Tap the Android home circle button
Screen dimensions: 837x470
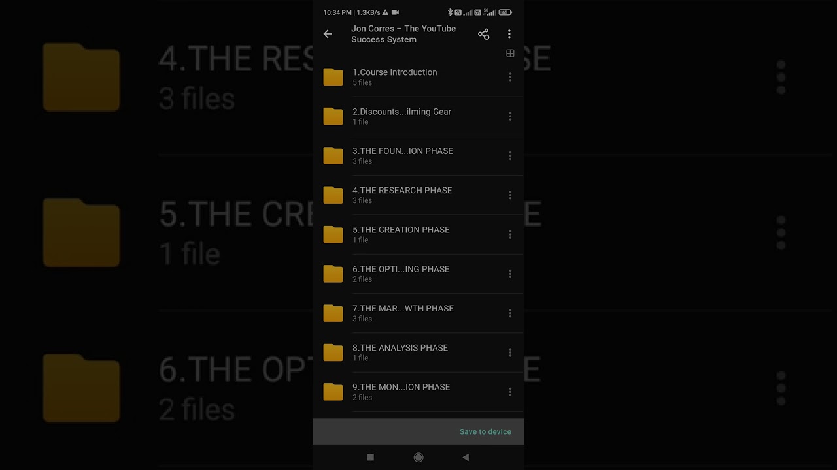tap(418, 458)
